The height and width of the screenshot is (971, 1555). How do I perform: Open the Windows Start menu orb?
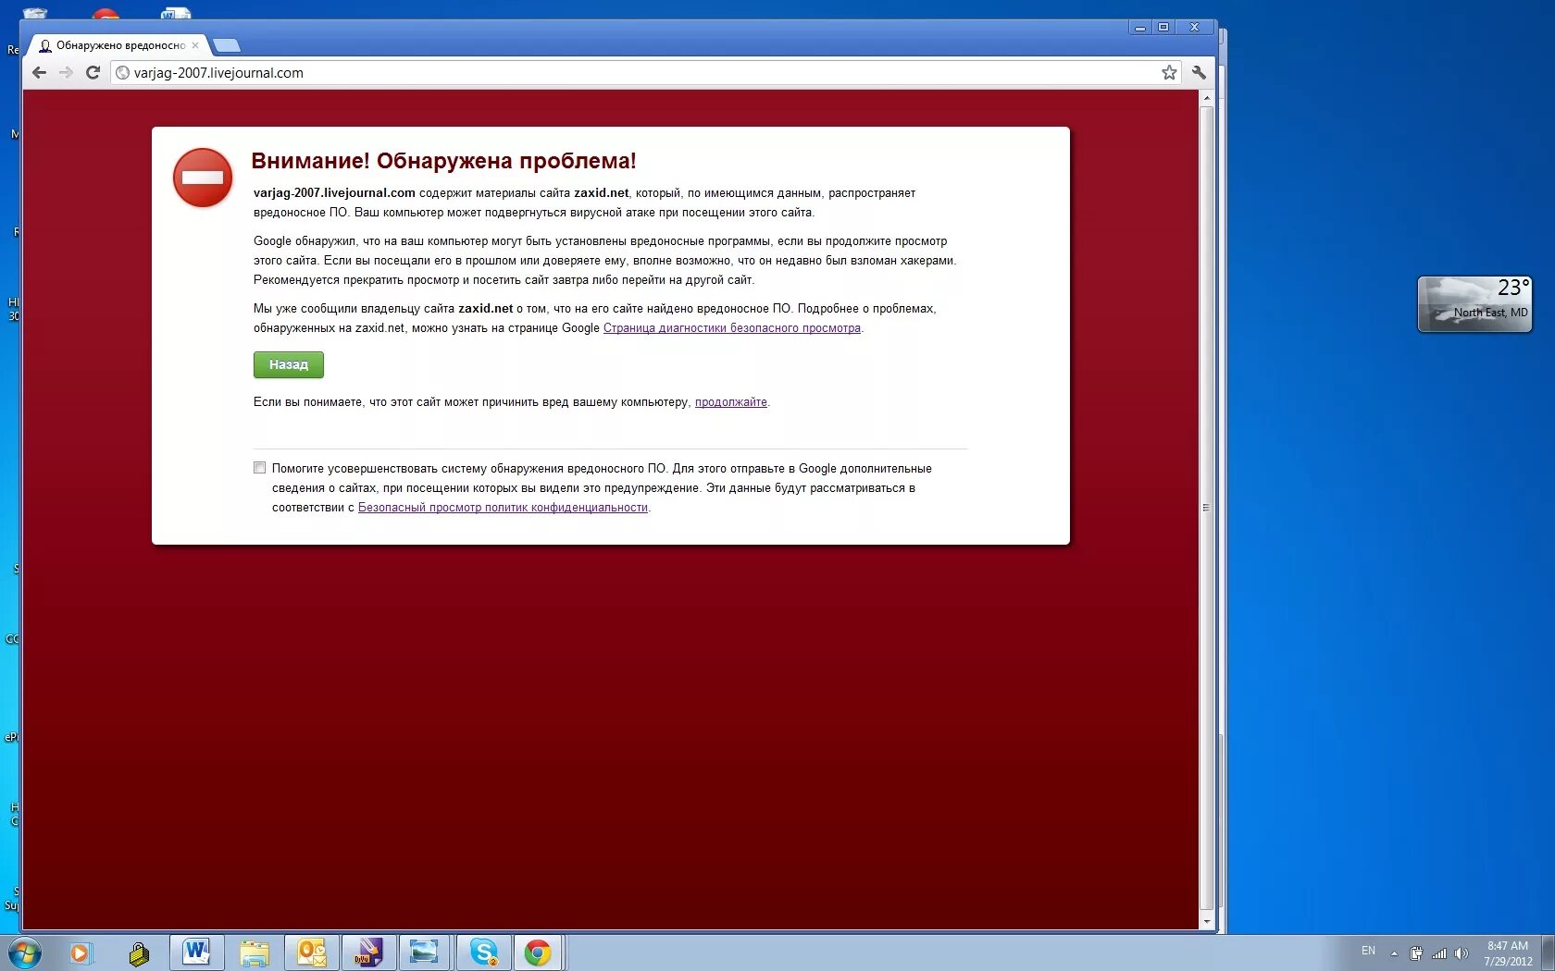point(24,953)
